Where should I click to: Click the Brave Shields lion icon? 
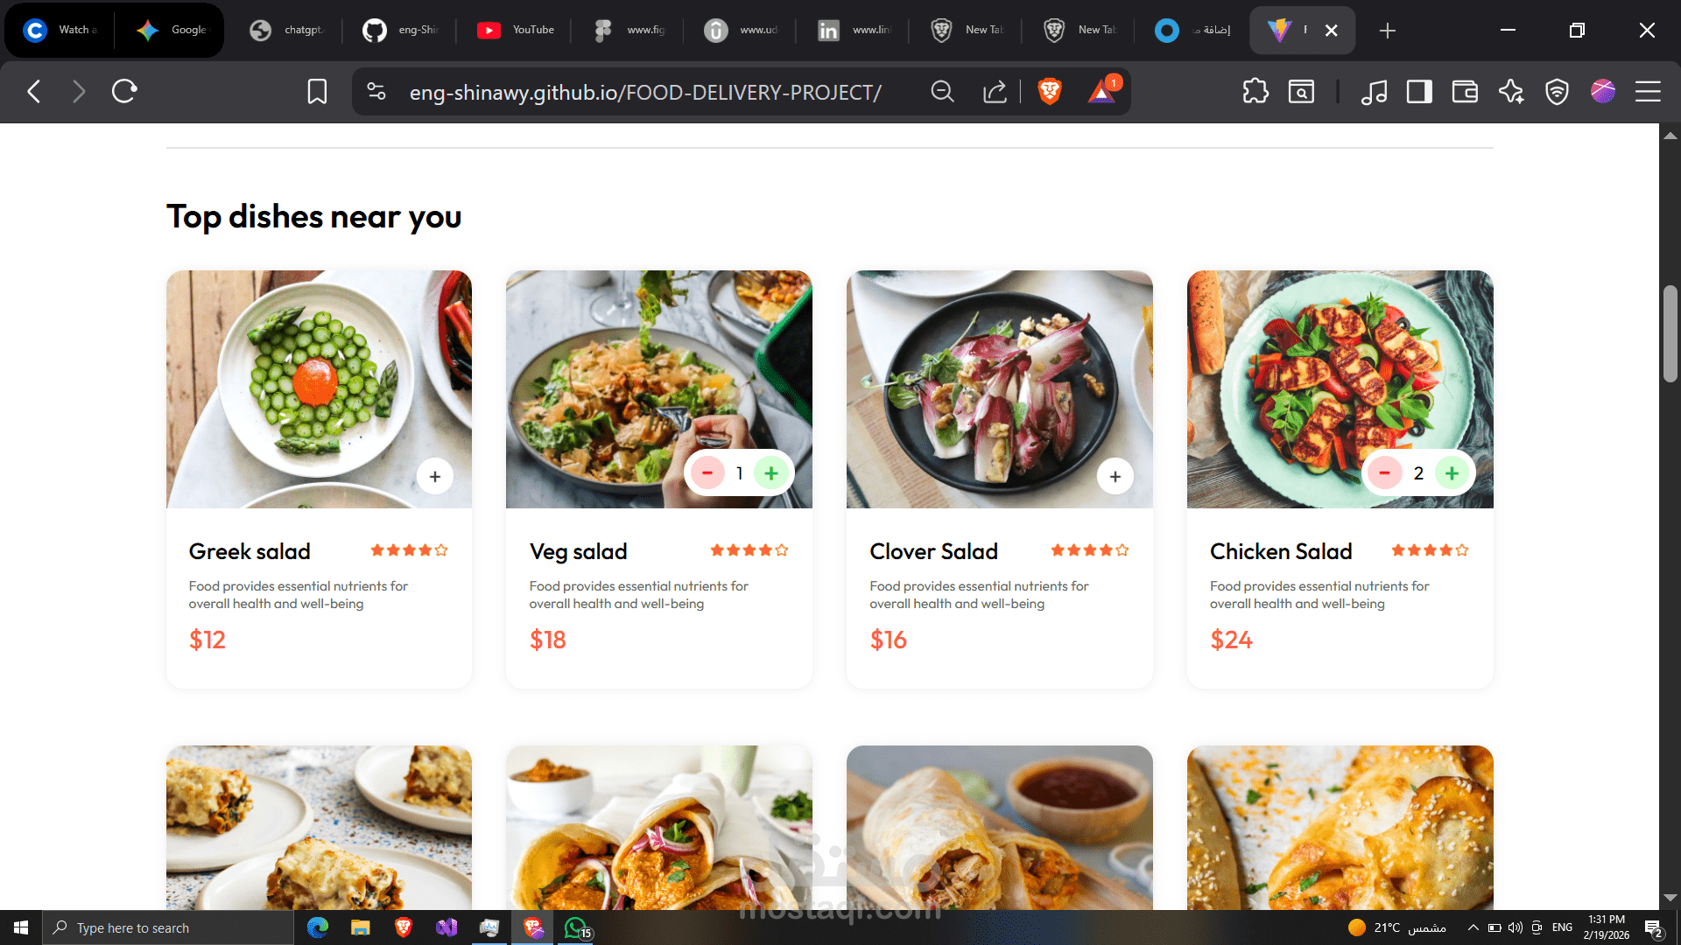click(x=1049, y=91)
